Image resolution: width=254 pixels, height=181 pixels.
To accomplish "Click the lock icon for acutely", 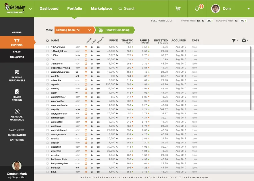I will (92, 76).
